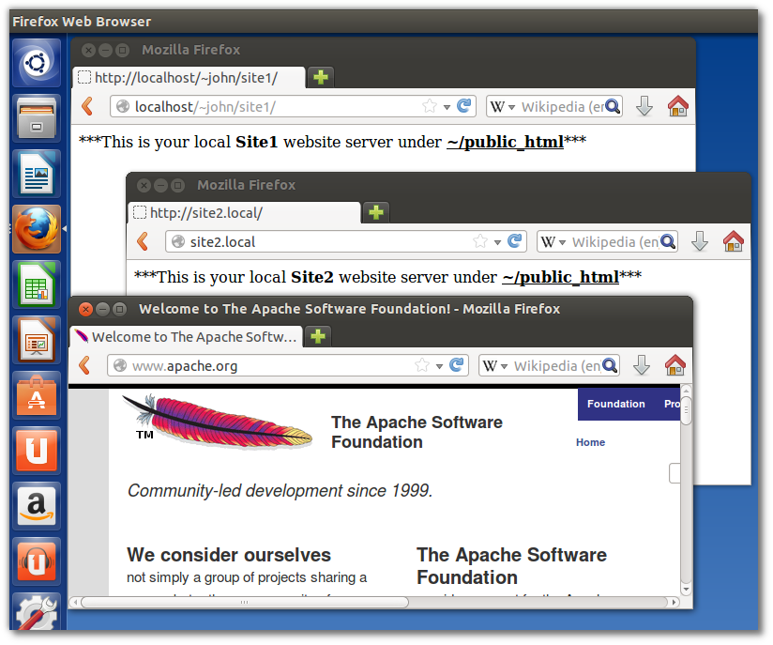Reload the site2.local page

coord(514,241)
